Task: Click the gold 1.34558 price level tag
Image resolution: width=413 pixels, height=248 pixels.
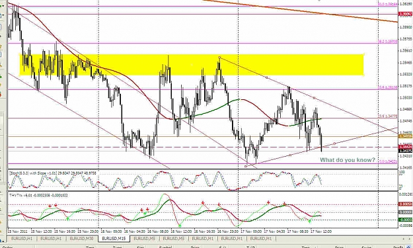Action: click(405, 136)
